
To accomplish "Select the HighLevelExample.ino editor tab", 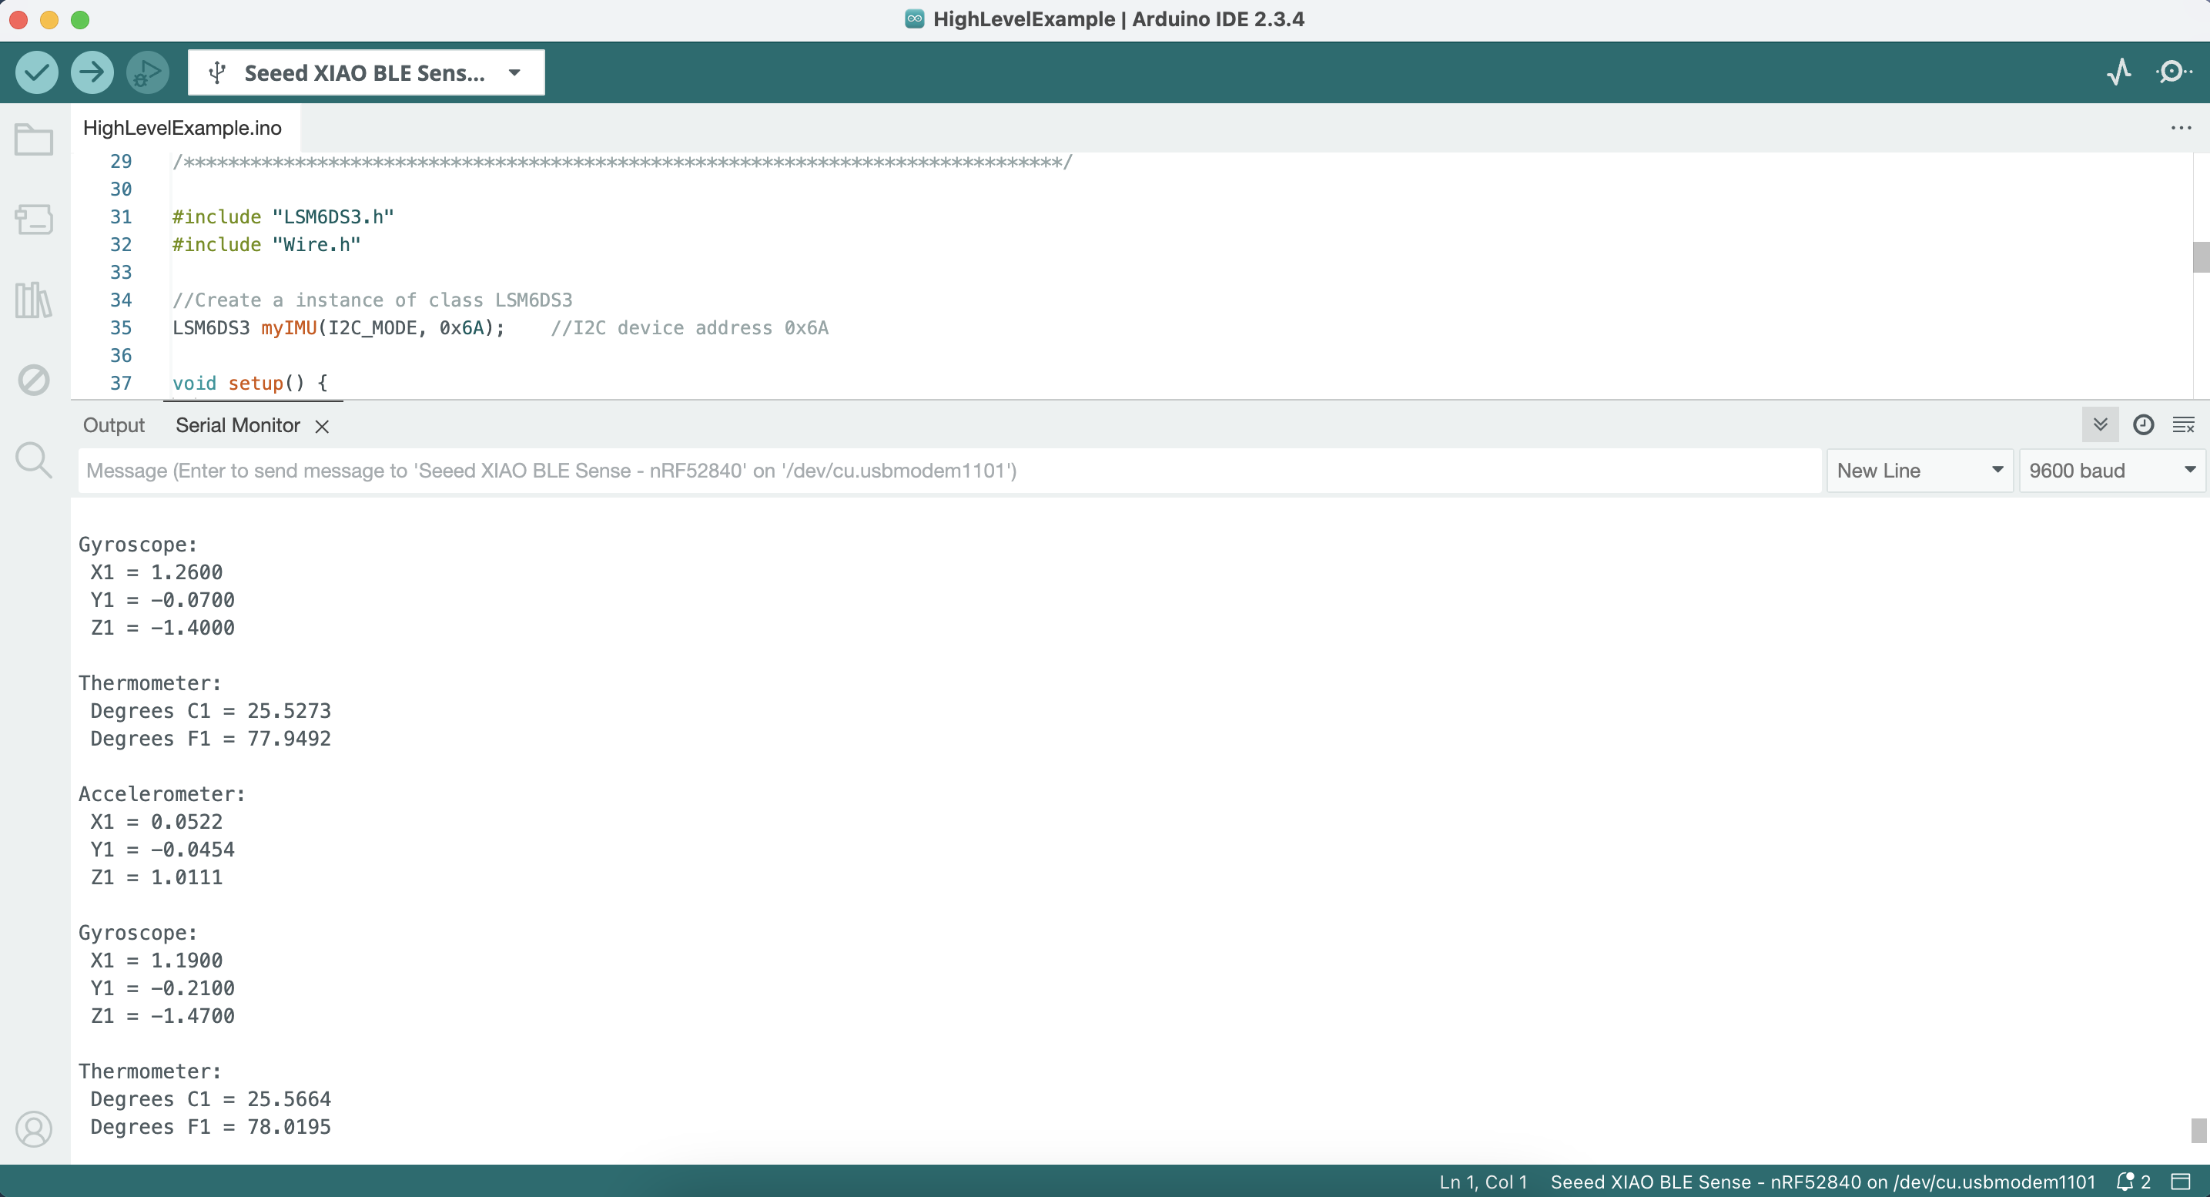I will pyautogui.click(x=182, y=128).
